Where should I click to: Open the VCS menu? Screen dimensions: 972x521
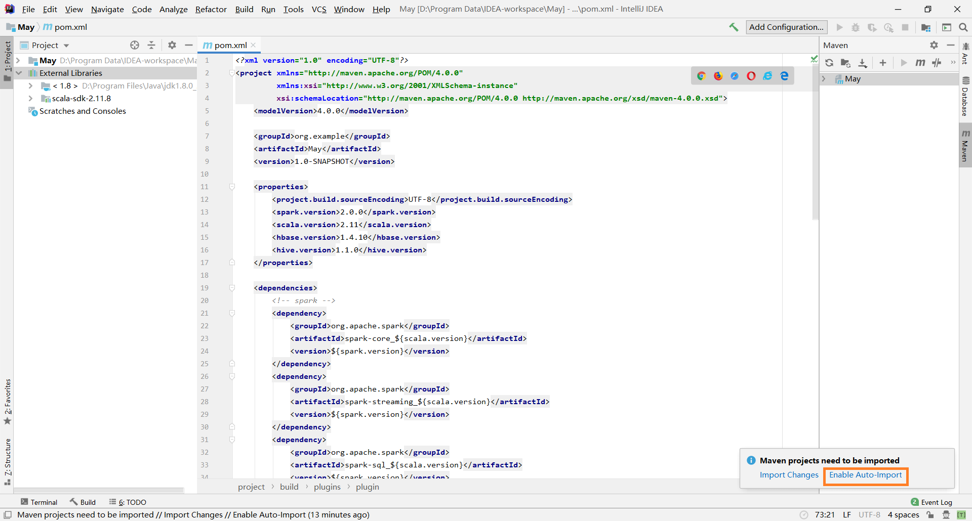(319, 9)
